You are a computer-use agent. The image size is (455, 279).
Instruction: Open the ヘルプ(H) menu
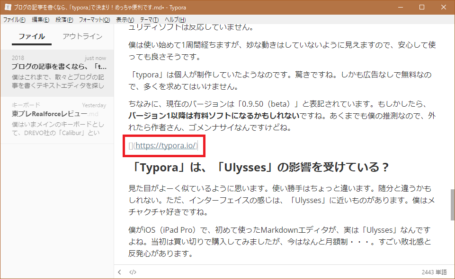pyautogui.click(x=175, y=20)
